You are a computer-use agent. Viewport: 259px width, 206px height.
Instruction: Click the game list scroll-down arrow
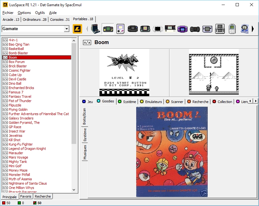pyautogui.click(x=74, y=190)
